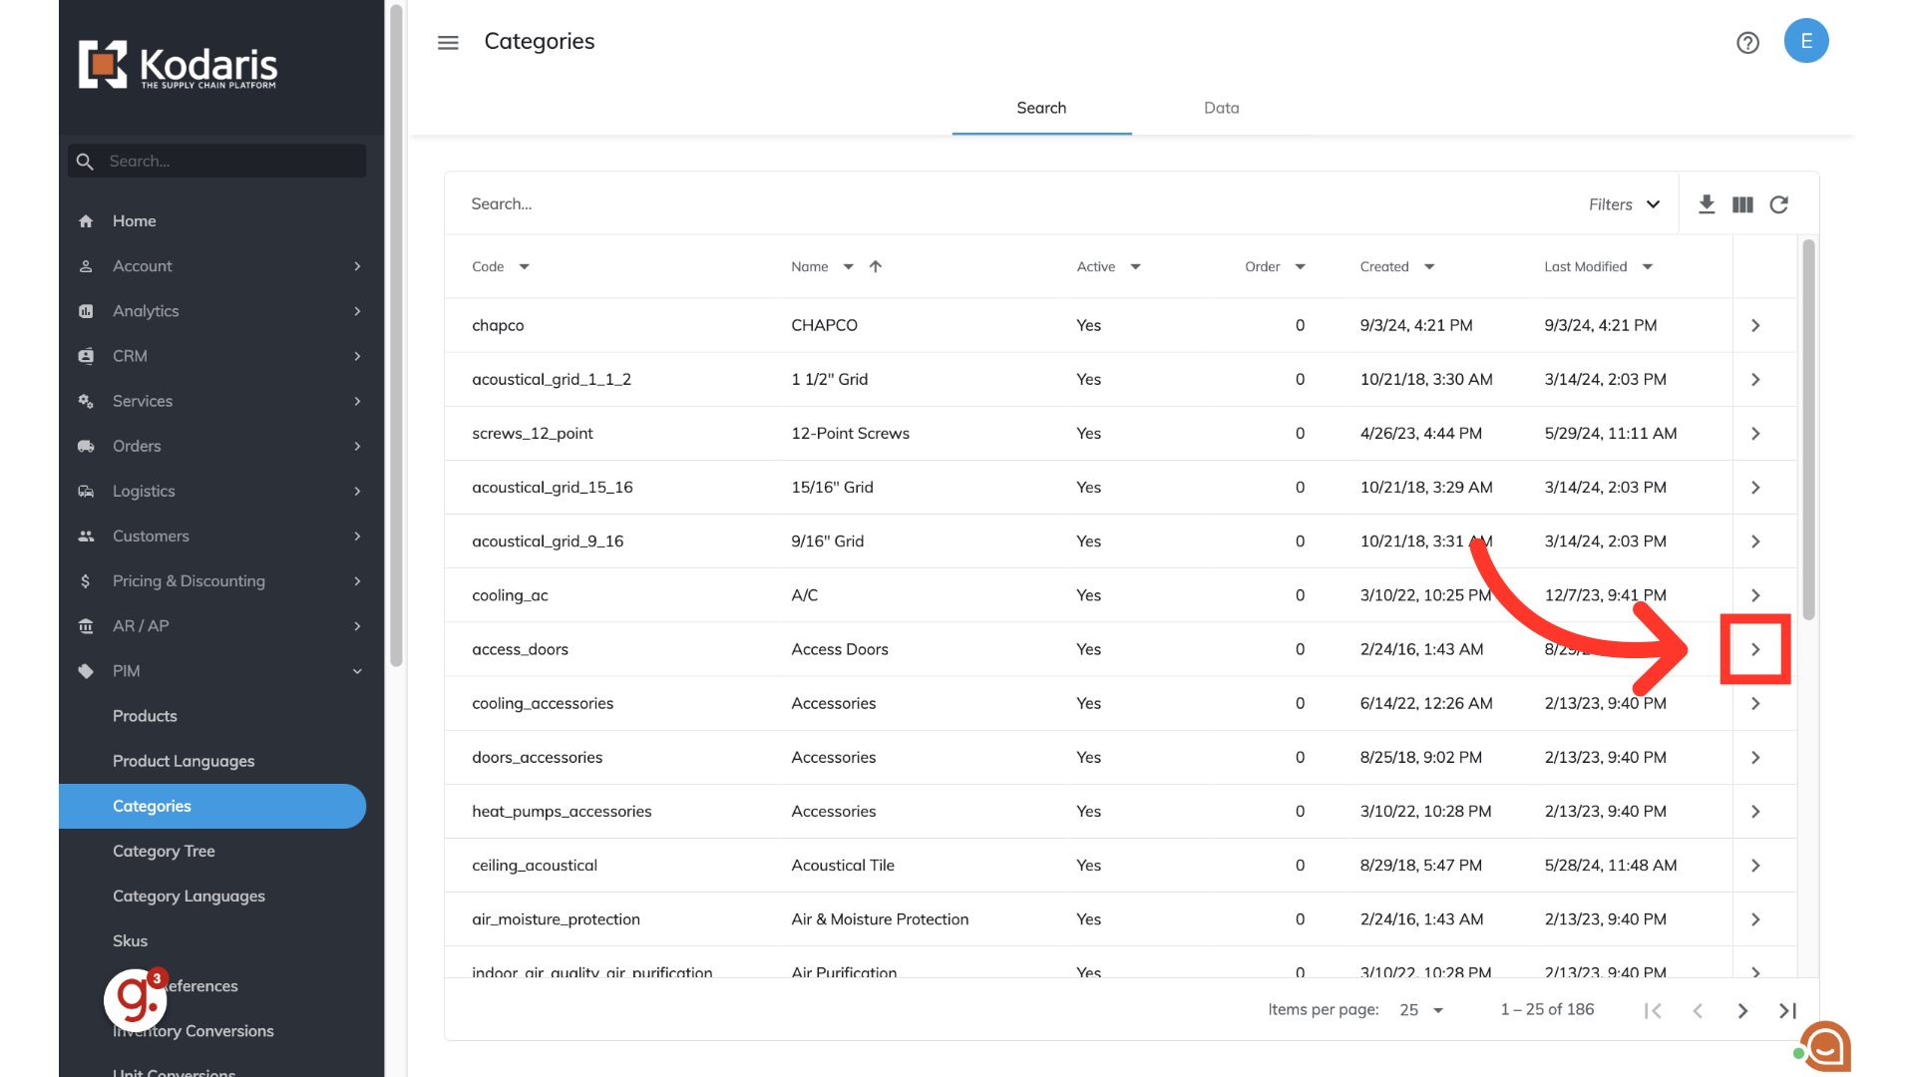
Task: Open the Products sidebar link
Action: point(145,716)
